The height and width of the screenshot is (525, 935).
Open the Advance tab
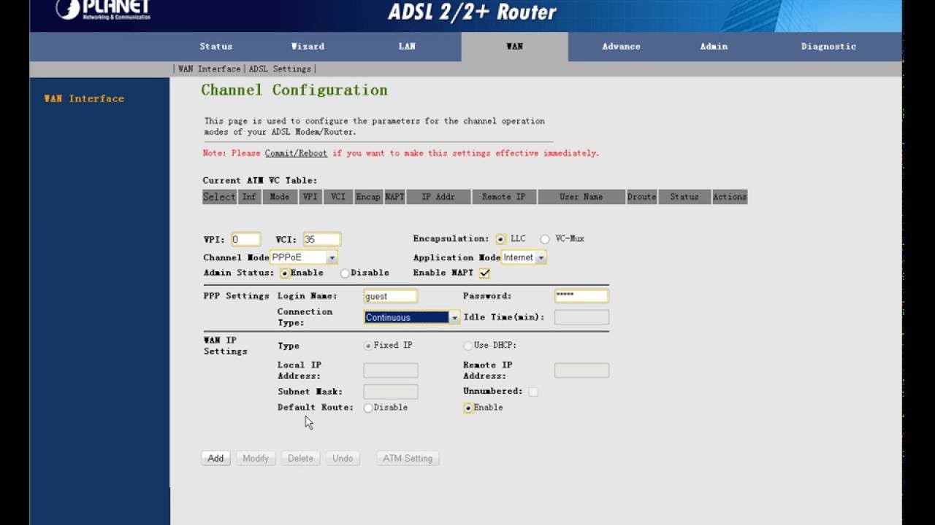[621, 46]
